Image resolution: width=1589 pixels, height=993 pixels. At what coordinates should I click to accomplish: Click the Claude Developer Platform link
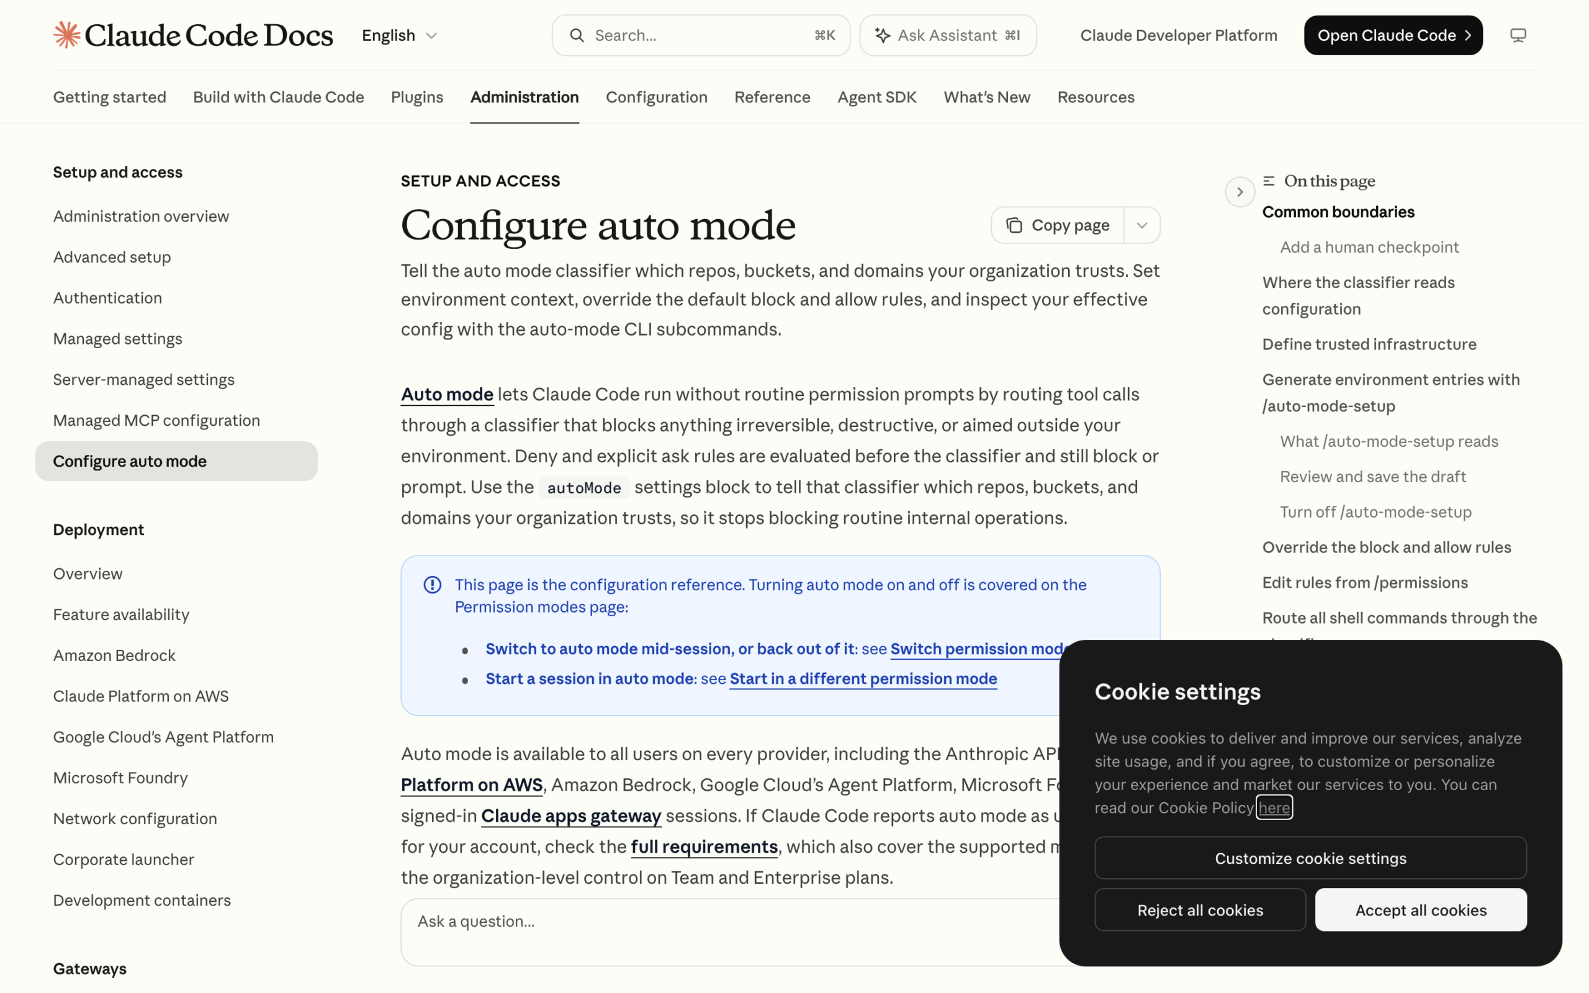(1179, 35)
